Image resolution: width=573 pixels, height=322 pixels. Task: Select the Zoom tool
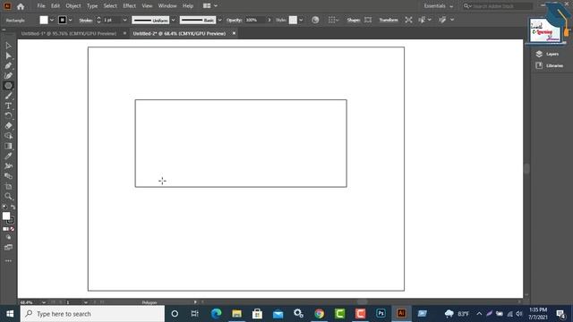pyautogui.click(x=8, y=197)
